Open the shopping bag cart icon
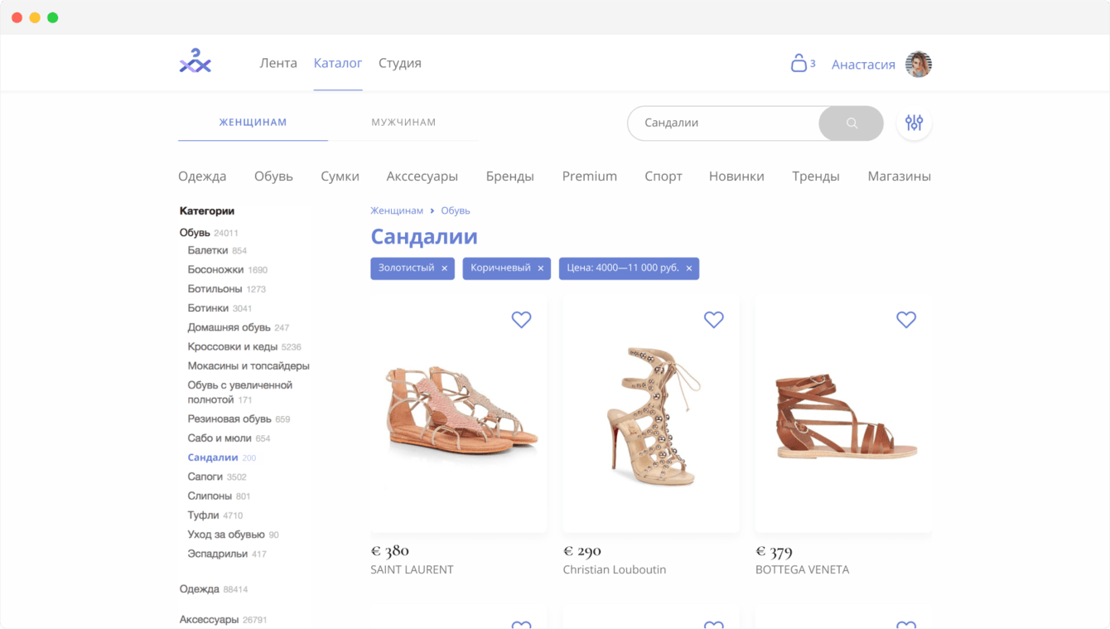Viewport: 1110px width, 629px height. [x=799, y=63]
